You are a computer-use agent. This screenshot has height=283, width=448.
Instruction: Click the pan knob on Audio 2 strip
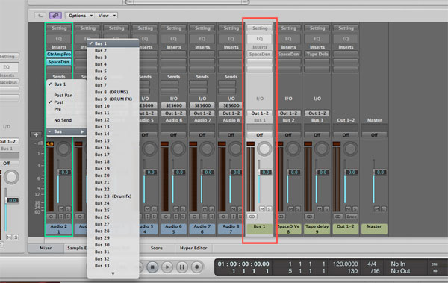pos(63,149)
